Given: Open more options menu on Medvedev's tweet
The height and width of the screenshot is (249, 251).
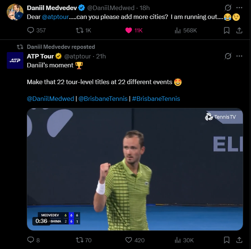Looking at the screenshot, I should (239, 8).
